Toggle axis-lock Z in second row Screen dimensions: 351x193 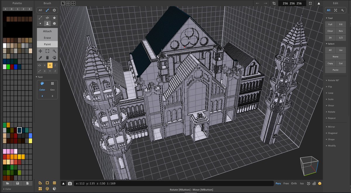coord(55,71)
